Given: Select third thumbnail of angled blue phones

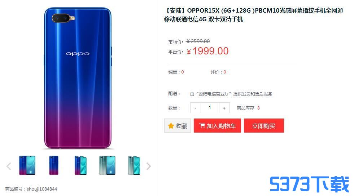Looking at the screenshot, I should pos(80,165).
